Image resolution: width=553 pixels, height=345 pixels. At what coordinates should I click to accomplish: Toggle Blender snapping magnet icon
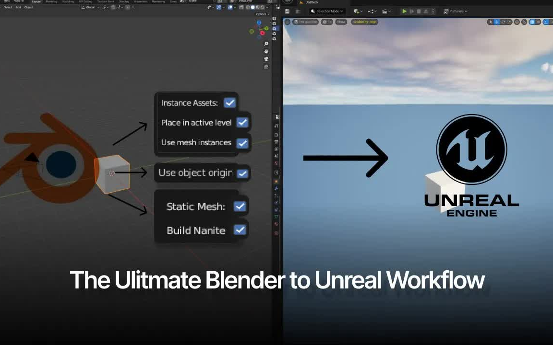point(113,7)
